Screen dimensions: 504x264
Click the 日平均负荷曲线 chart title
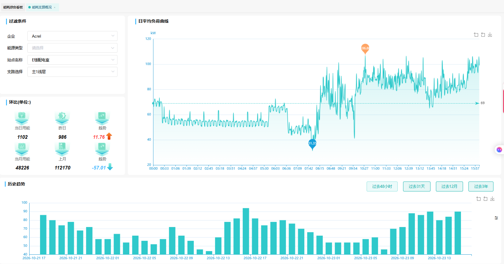coord(153,21)
